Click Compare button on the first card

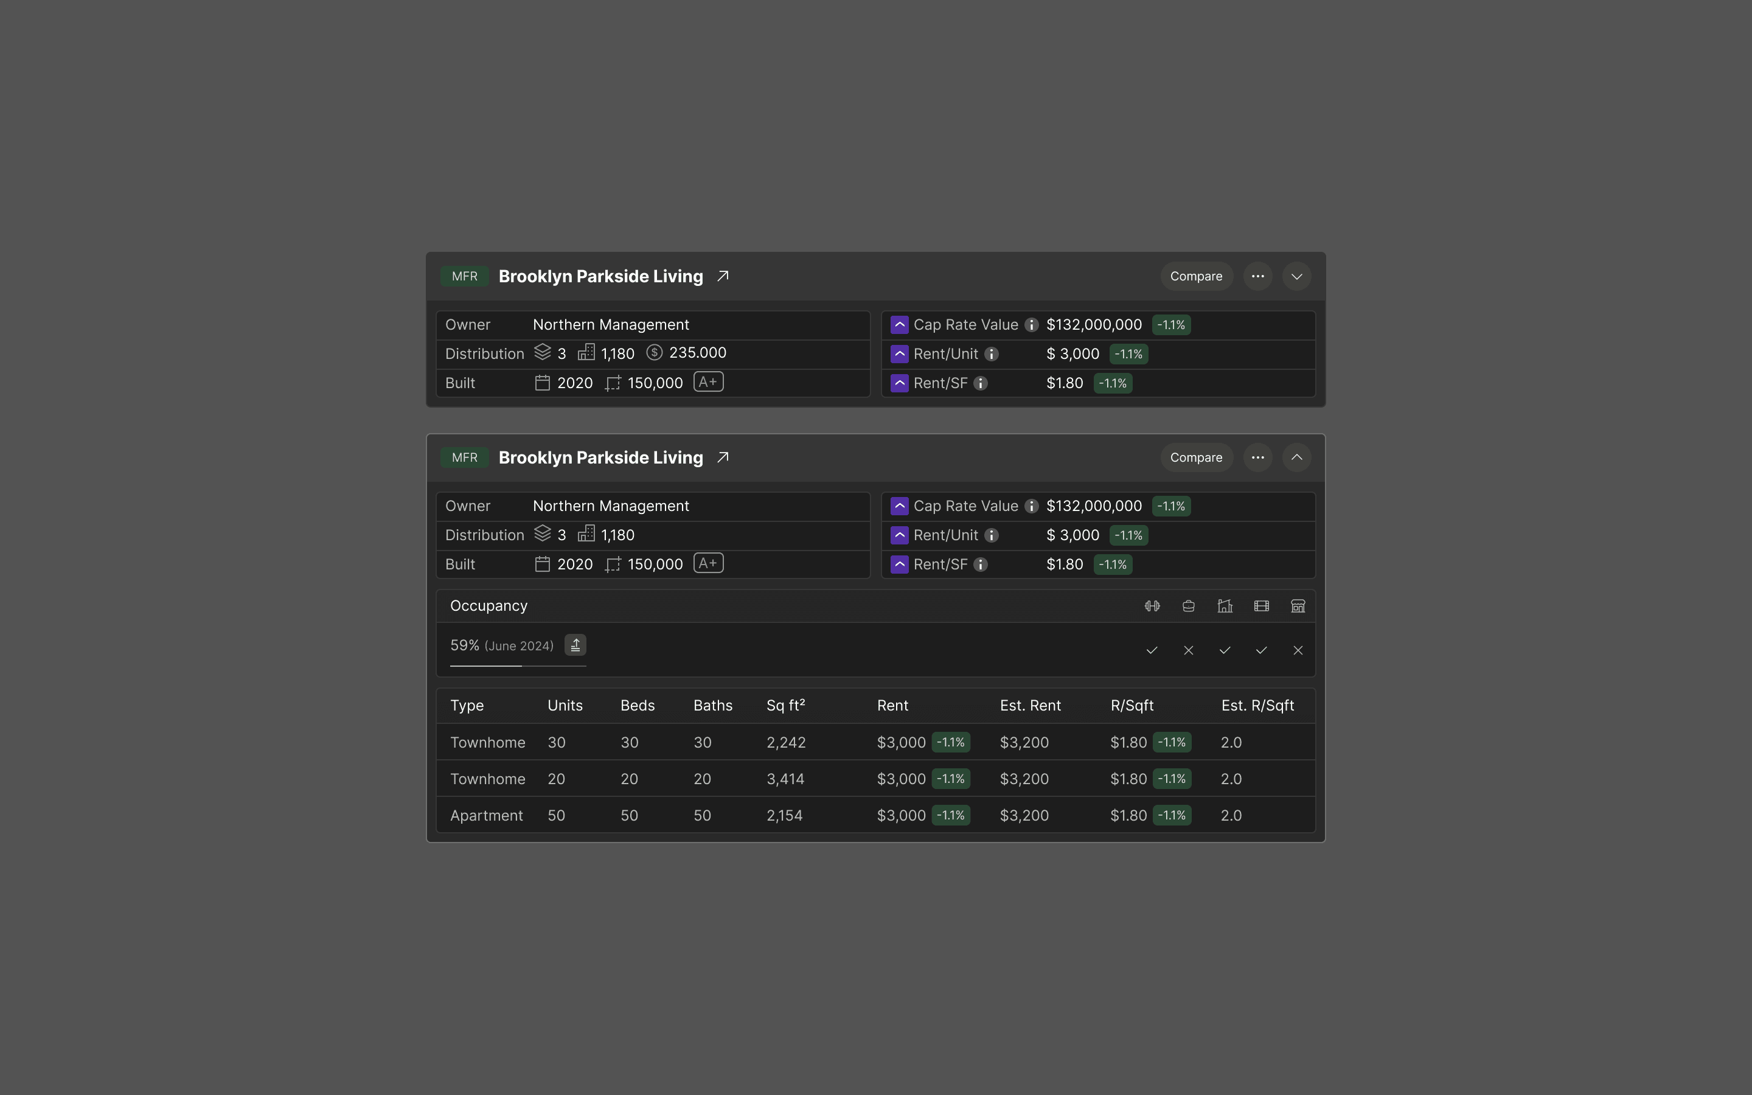click(1196, 276)
